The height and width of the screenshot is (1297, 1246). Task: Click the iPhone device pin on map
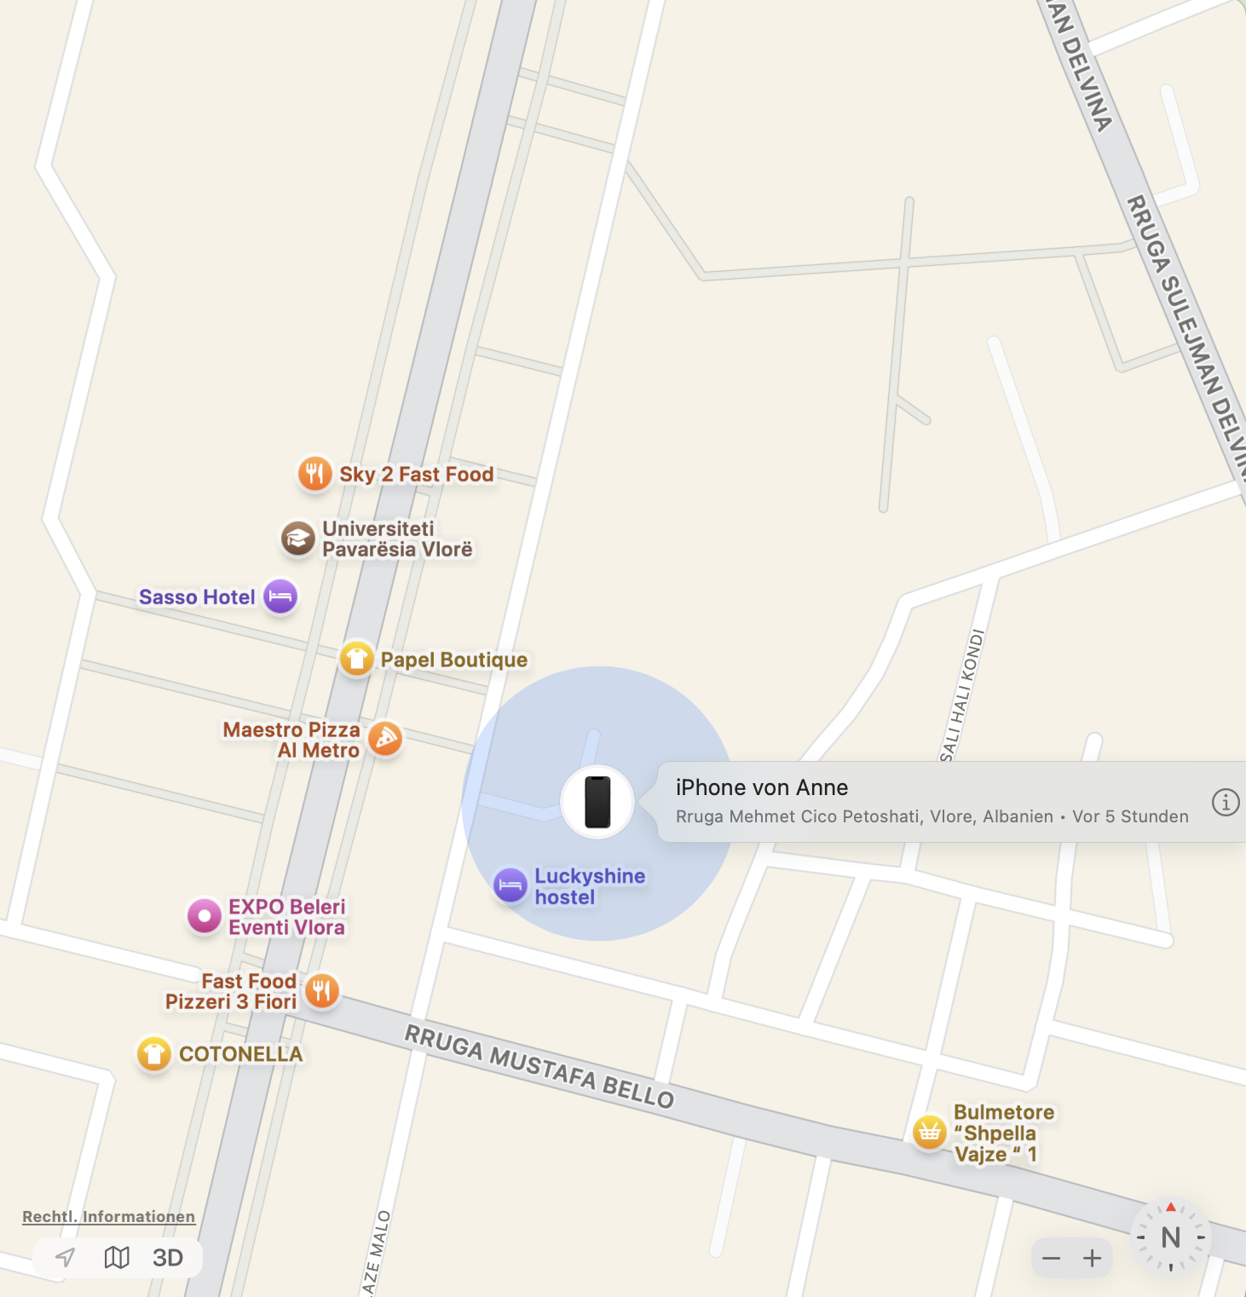tap(597, 802)
